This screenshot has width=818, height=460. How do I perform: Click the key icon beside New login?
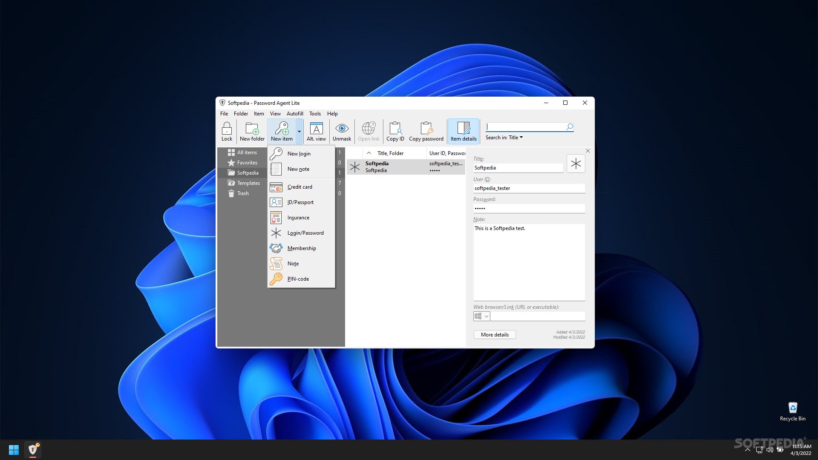(276, 153)
